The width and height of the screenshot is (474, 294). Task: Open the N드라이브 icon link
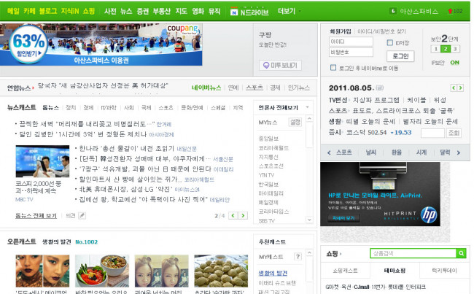249,12
